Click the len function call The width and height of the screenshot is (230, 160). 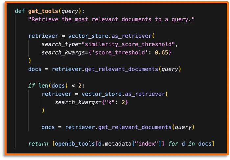(x=43, y=86)
